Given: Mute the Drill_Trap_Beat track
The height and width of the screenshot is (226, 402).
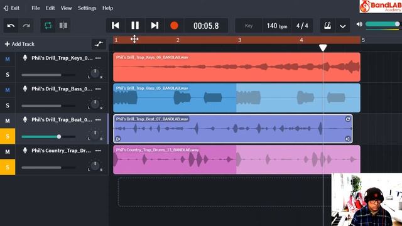Looking at the screenshot, I should pos(8,121).
